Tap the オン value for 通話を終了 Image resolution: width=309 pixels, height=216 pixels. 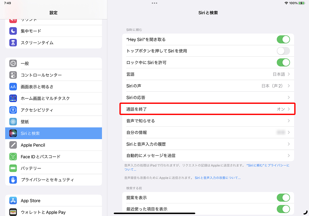click(x=281, y=109)
